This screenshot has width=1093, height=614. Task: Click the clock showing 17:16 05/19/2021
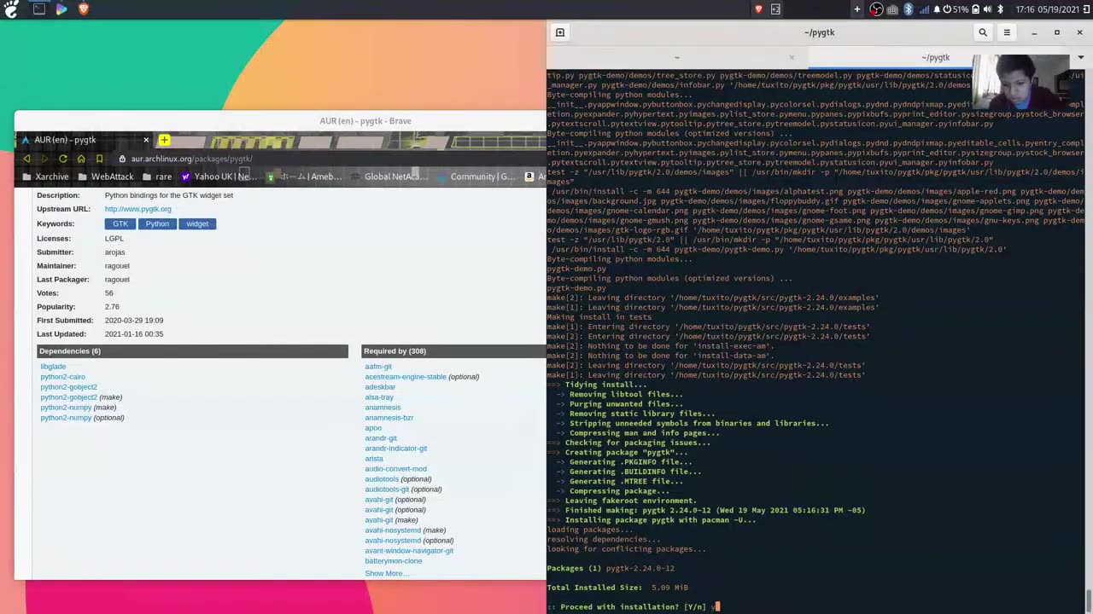point(1047,9)
